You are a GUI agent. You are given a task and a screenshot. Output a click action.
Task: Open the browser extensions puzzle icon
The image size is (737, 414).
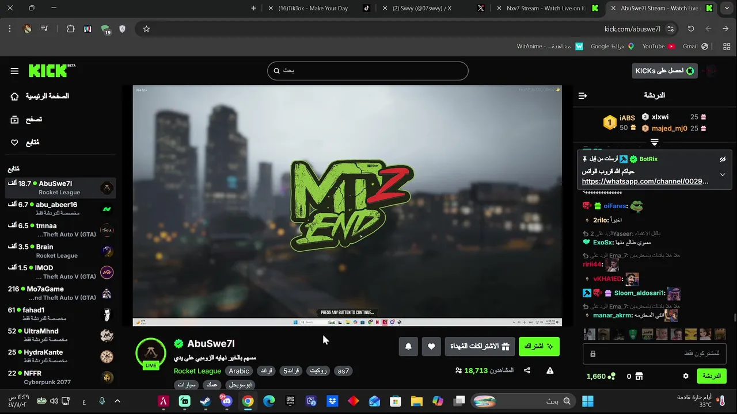pos(70,29)
